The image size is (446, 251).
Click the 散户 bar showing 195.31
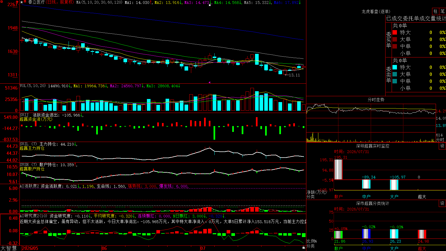tap(338, 169)
